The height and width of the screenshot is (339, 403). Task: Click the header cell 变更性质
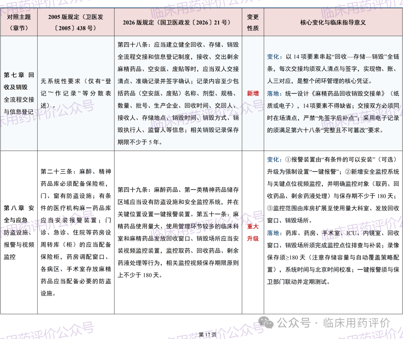tap(253, 22)
